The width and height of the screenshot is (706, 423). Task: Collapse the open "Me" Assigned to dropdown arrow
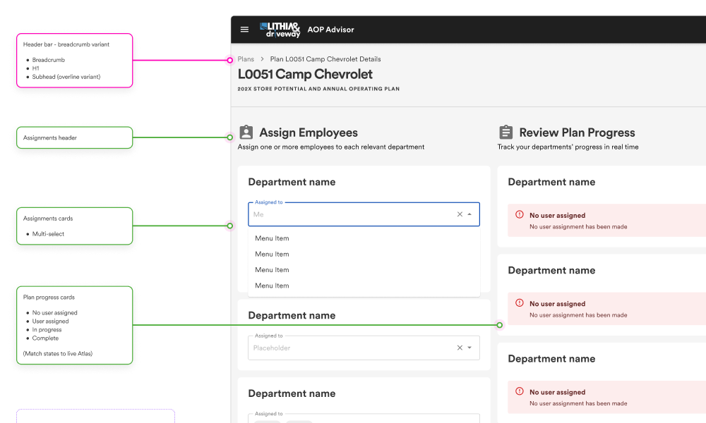point(470,214)
